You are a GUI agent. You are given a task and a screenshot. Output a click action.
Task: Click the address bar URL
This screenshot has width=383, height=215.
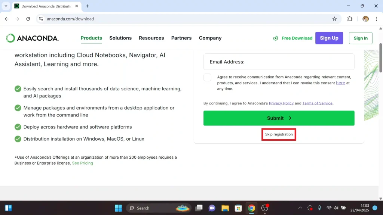(x=70, y=19)
